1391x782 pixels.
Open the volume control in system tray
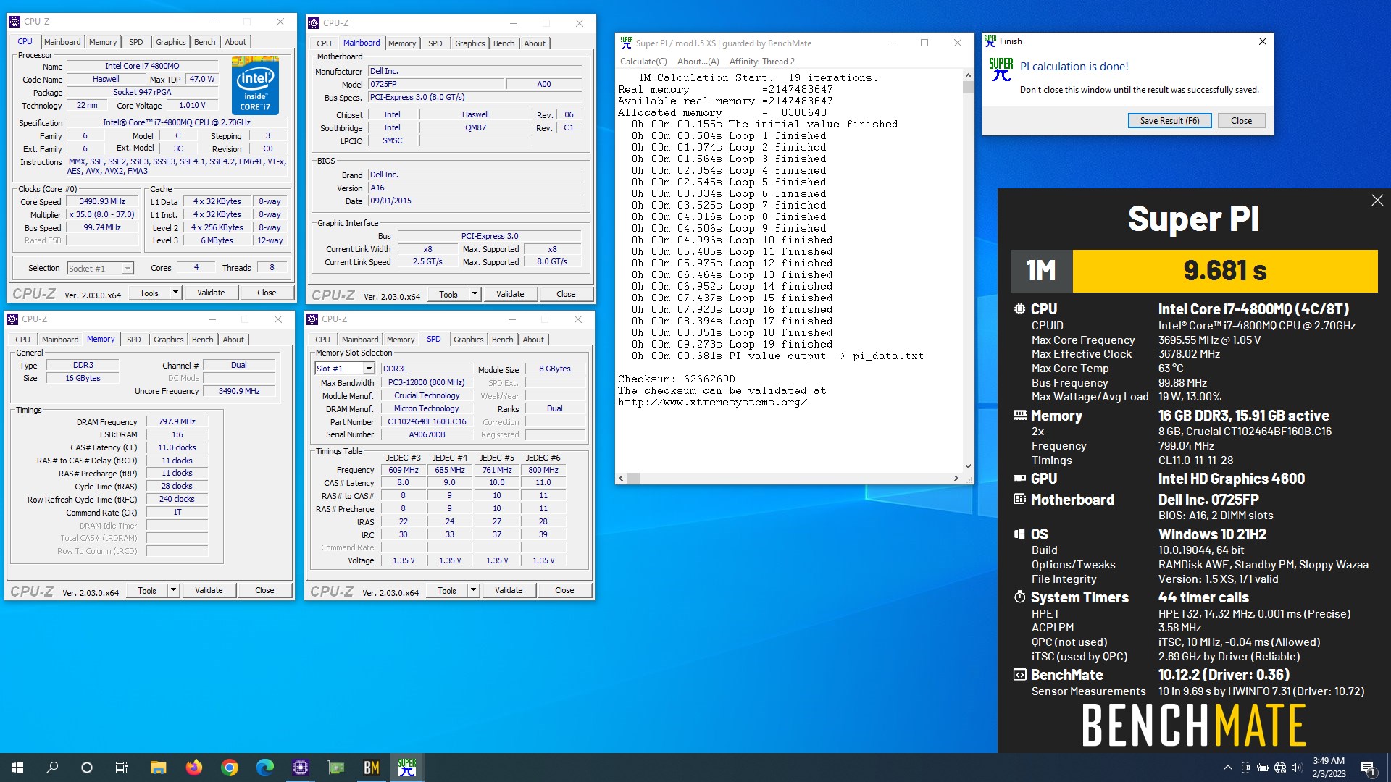click(1297, 768)
